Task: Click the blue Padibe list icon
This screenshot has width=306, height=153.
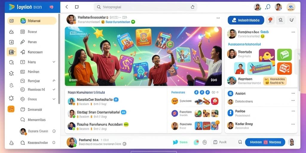Action: pyautogui.click(x=230, y=113)
